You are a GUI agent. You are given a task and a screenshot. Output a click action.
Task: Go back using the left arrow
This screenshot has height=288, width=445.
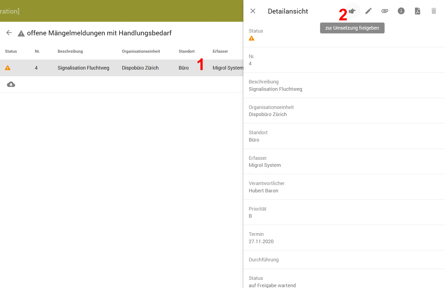pos(9,33)
